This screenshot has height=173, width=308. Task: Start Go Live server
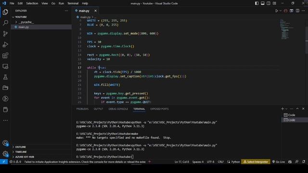[x=279, y=162]
